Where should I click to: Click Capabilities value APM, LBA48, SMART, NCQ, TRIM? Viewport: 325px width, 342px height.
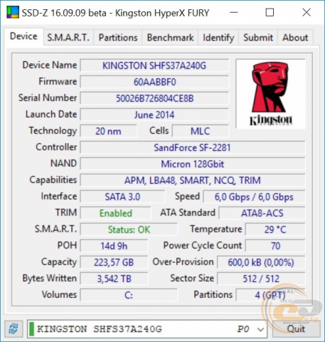(192, 180)
